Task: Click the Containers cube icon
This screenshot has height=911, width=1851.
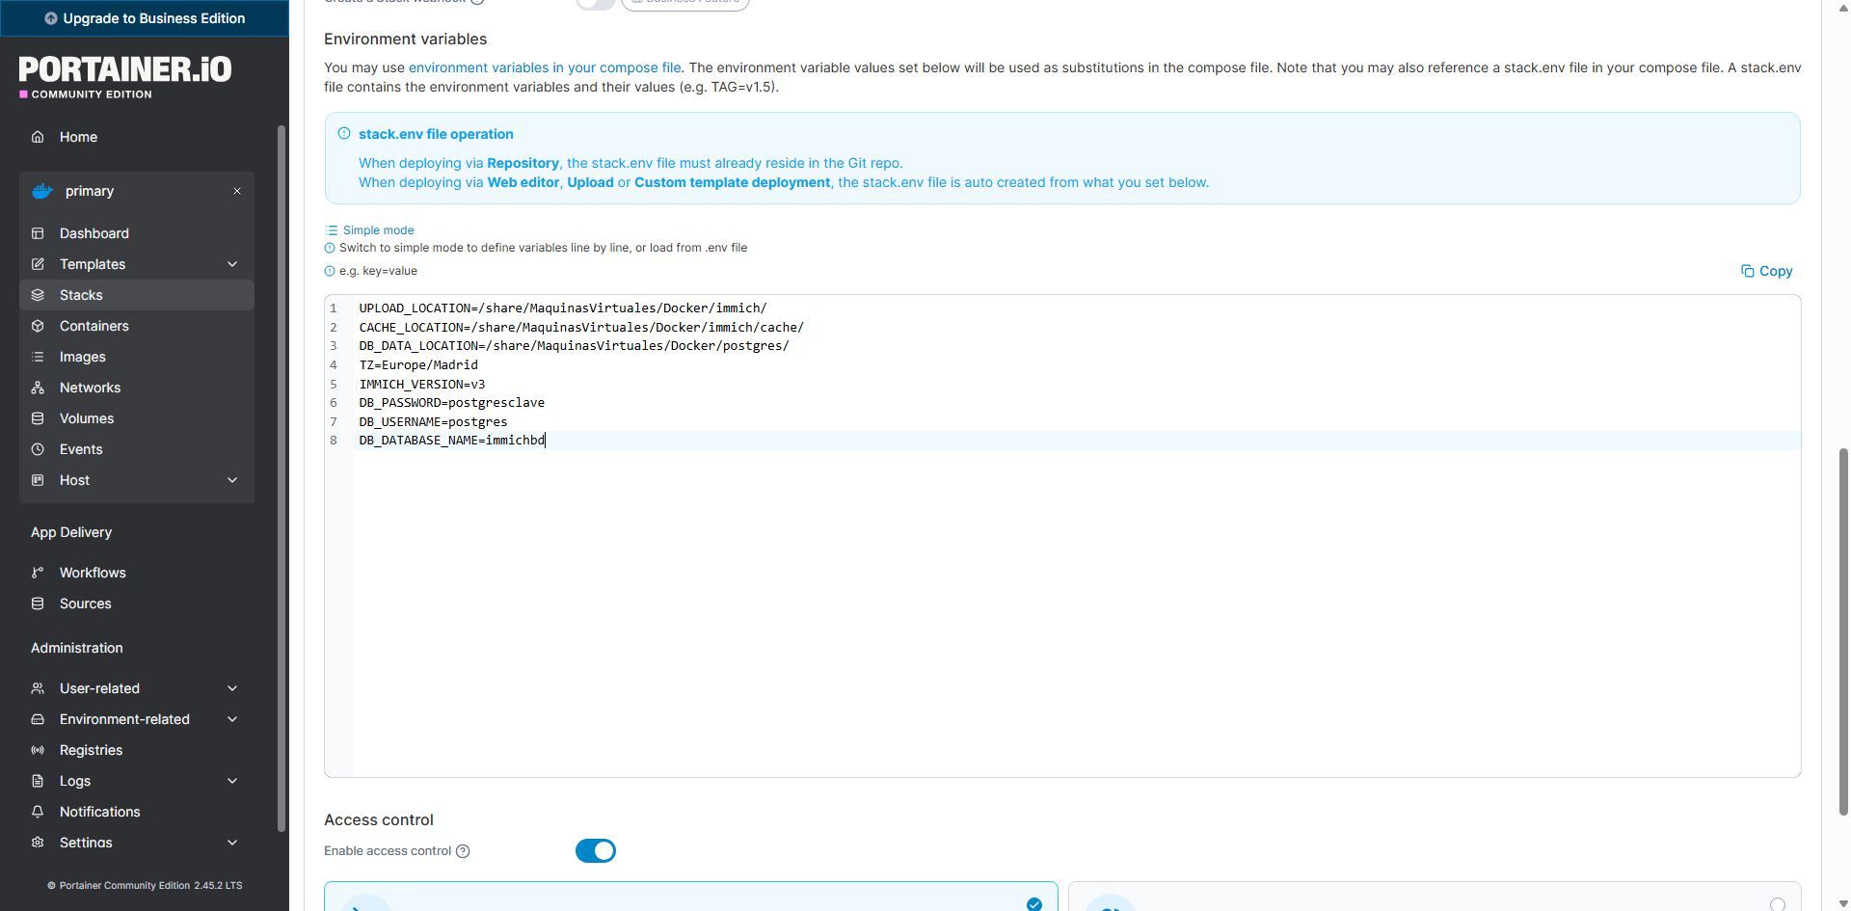Action: [38, 326]
